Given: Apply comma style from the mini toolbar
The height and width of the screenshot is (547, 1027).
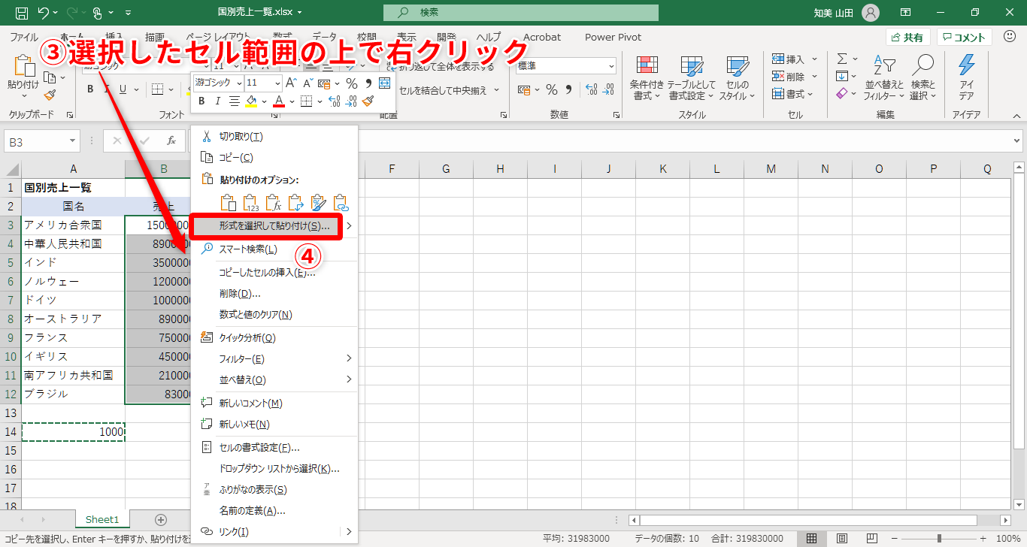Looking at the screenshot, I should 368,83.
